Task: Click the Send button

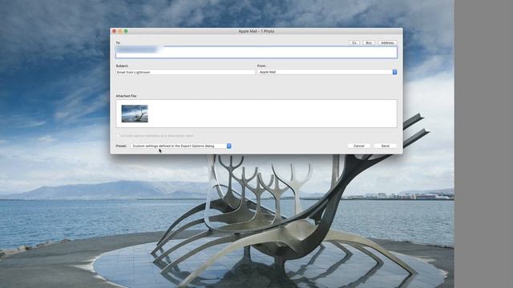Action: [385, 146]
